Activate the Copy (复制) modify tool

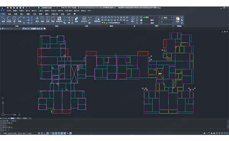42,19
